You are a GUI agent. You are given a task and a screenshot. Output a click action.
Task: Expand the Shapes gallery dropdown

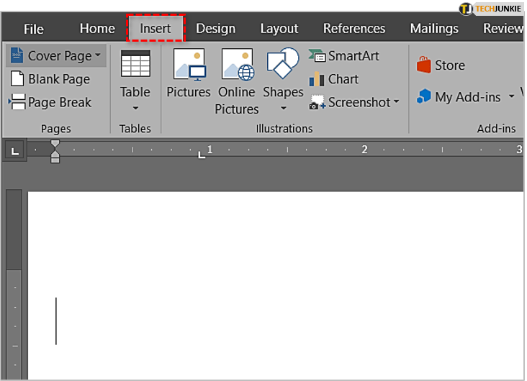[283, 108]
